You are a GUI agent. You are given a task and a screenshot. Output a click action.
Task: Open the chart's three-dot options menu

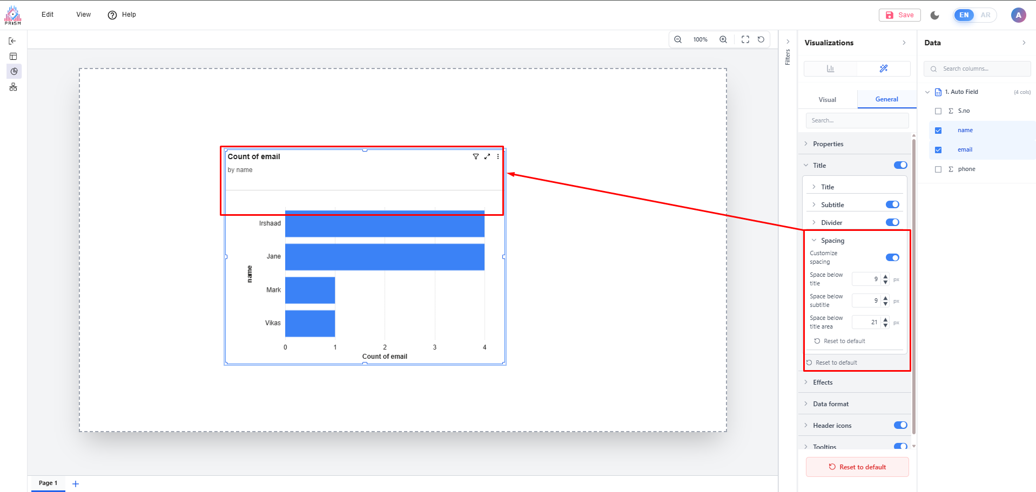point(498,156)
